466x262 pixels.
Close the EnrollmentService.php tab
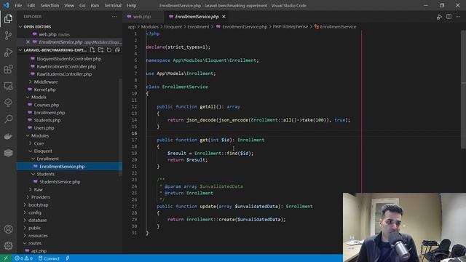(x=224, y=17)
